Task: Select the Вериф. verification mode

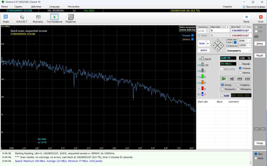Action: 240,64
